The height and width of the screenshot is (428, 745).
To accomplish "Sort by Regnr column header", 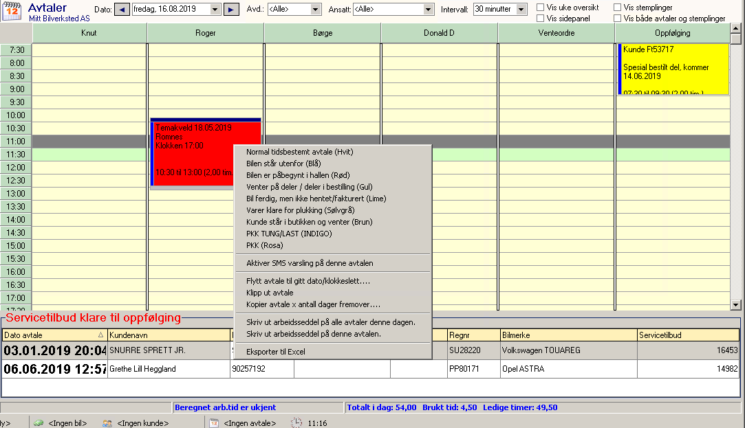I will point(474,335).
